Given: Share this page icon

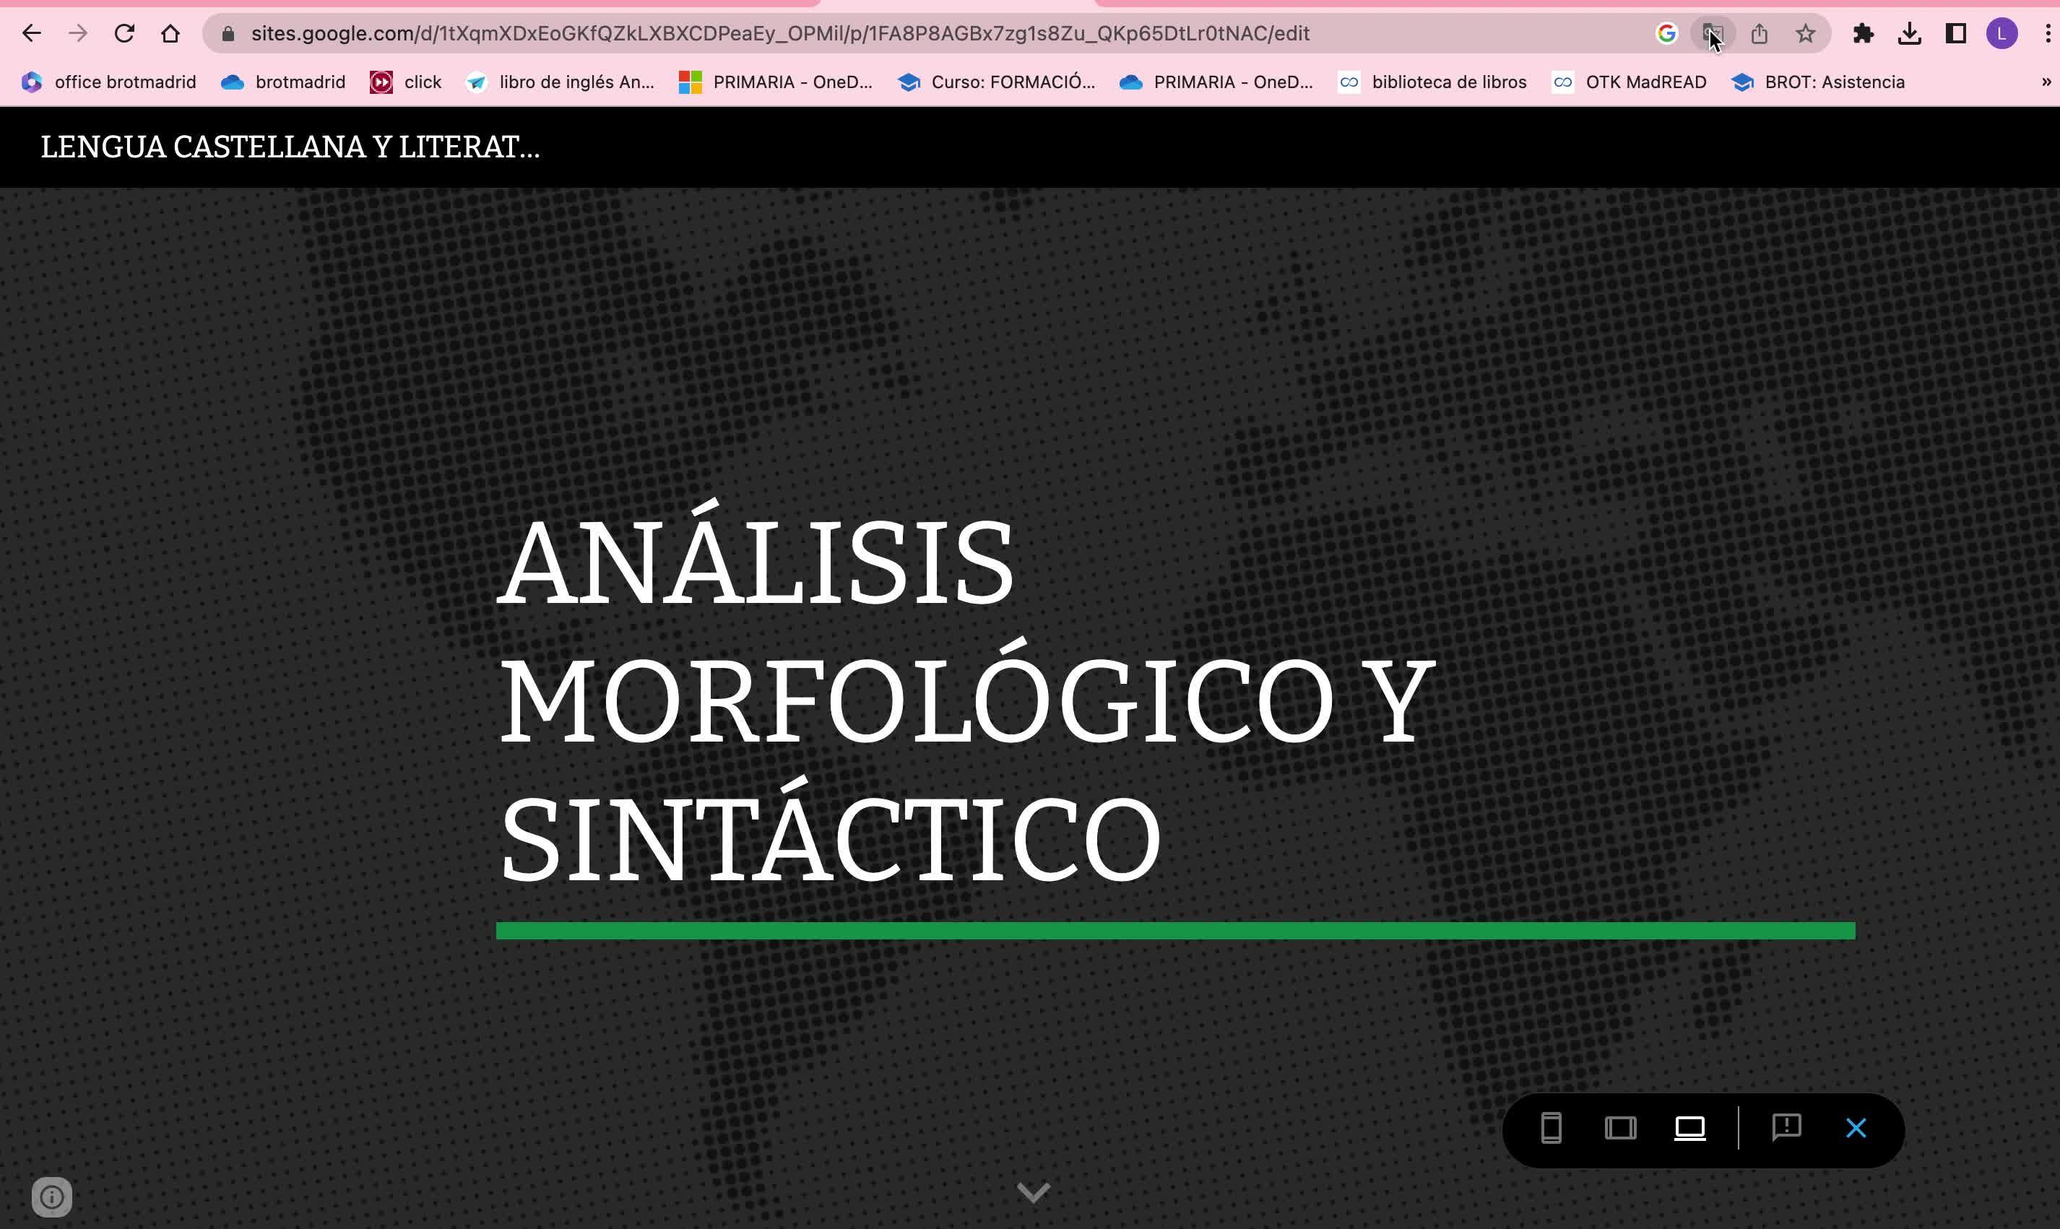Looking at the screenshot, I should [x=1760, y=34].
